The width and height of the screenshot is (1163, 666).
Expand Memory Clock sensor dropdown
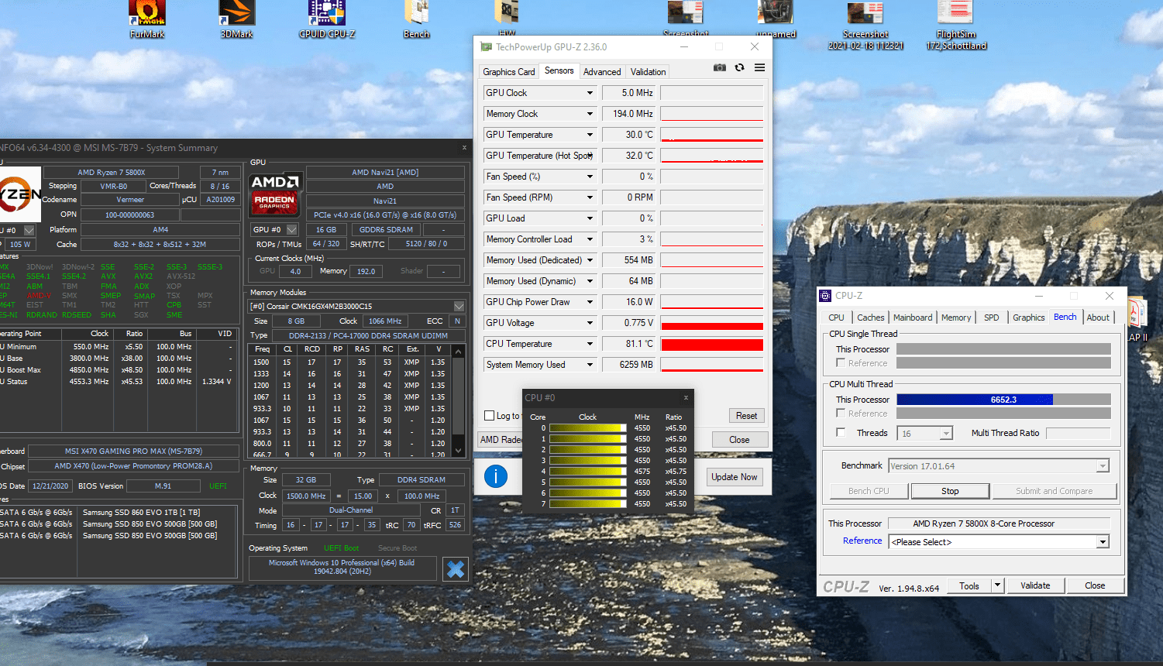[x=590, y=114]
